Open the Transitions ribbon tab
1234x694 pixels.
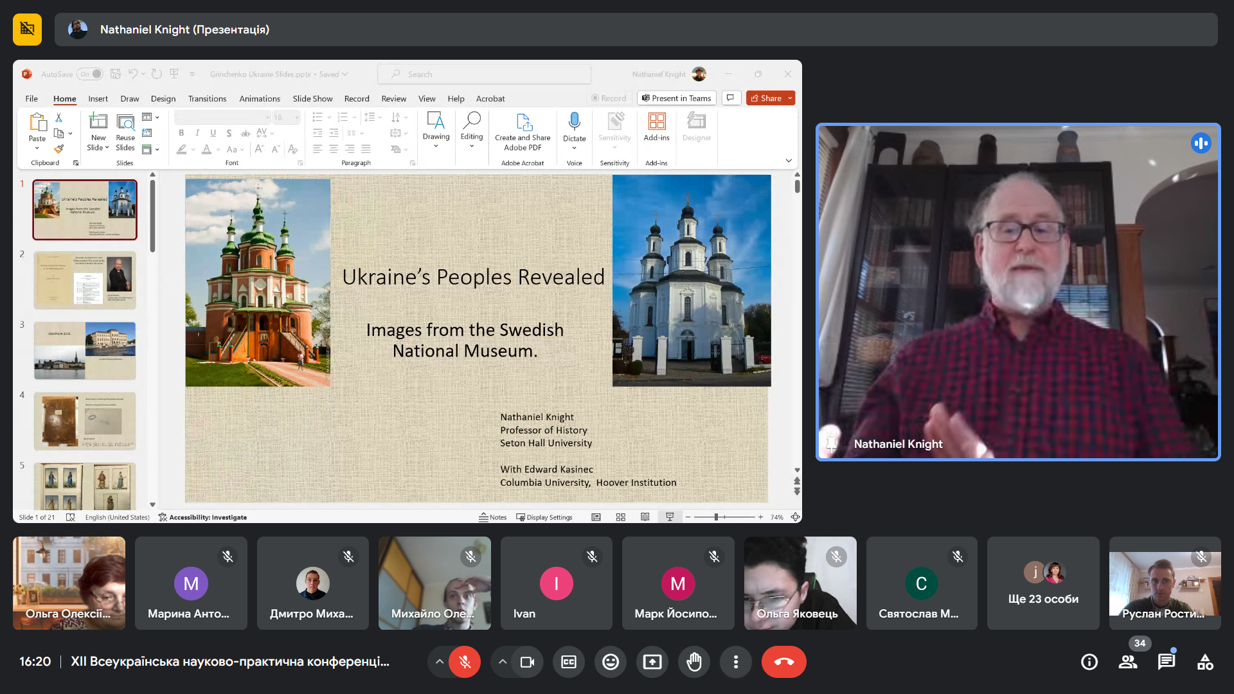[207, 98]
